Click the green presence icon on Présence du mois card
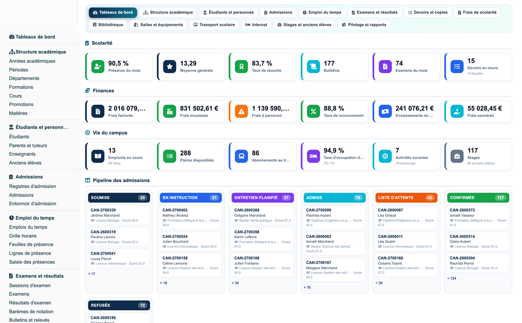This screenshot has width=522, height=323. [98, 67]
